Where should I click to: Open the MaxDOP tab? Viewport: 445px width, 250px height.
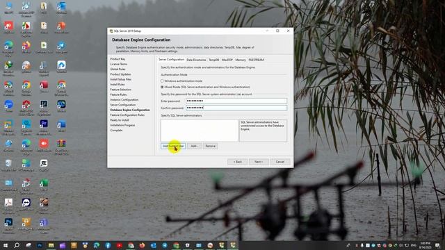pos(227,60)
